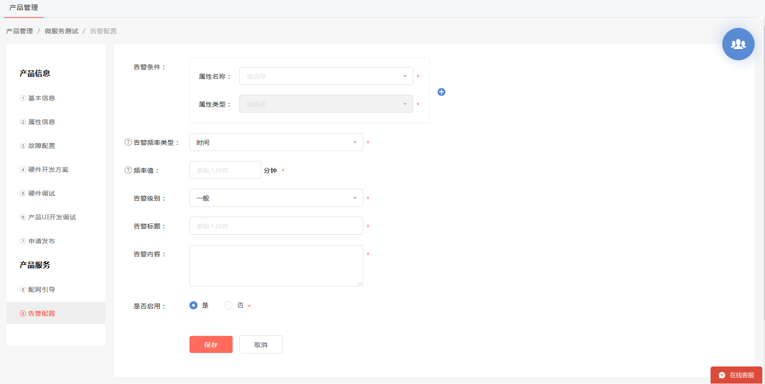Viewport: 765px width, 384px height.
Task: Click the 产品服务 section heading
Action: pyautogui.click(x=35, y=265)
